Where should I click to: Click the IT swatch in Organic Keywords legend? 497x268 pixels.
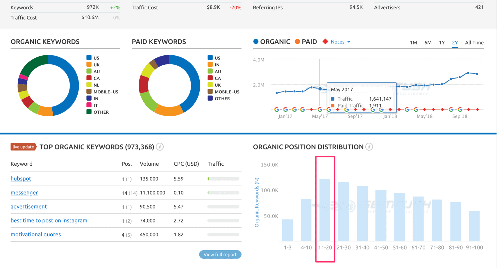pos(89,105)
